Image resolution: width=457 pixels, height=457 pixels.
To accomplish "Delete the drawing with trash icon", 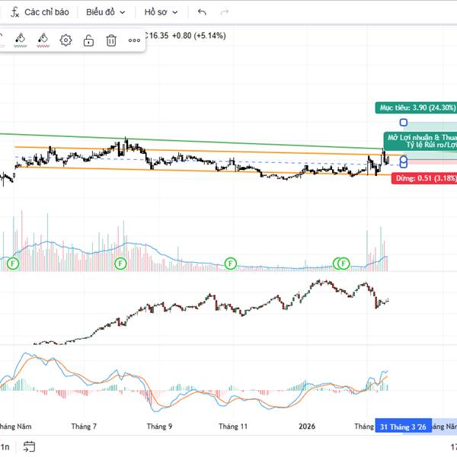I will click(x=111, y=40).
